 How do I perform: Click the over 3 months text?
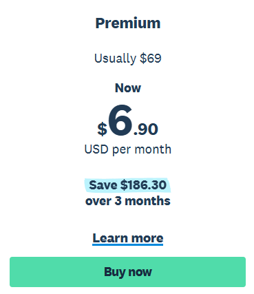(x=128, y=201)
